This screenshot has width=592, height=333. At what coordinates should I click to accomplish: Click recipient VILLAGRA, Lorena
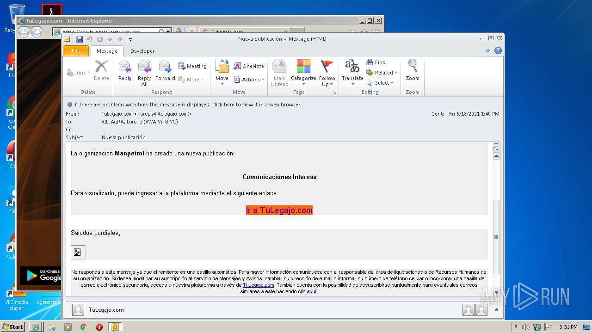140,122
